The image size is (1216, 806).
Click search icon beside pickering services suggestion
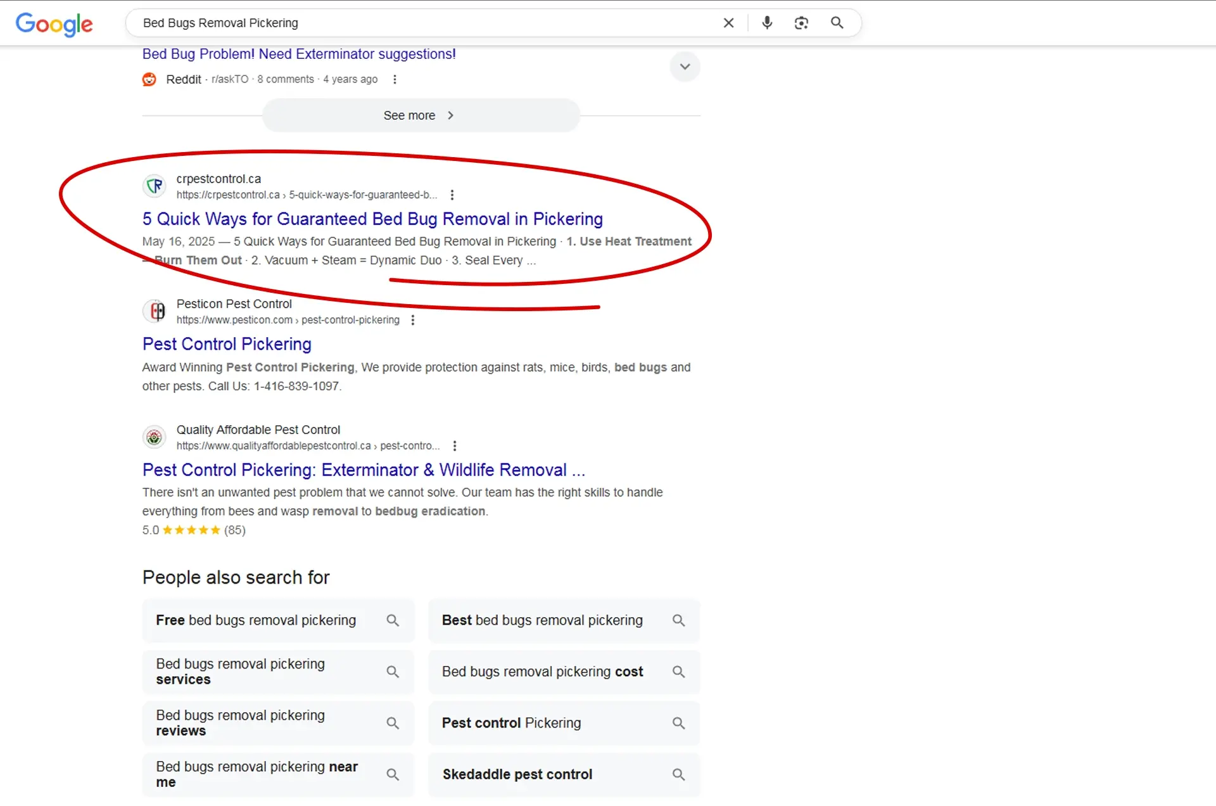(393, 672)
